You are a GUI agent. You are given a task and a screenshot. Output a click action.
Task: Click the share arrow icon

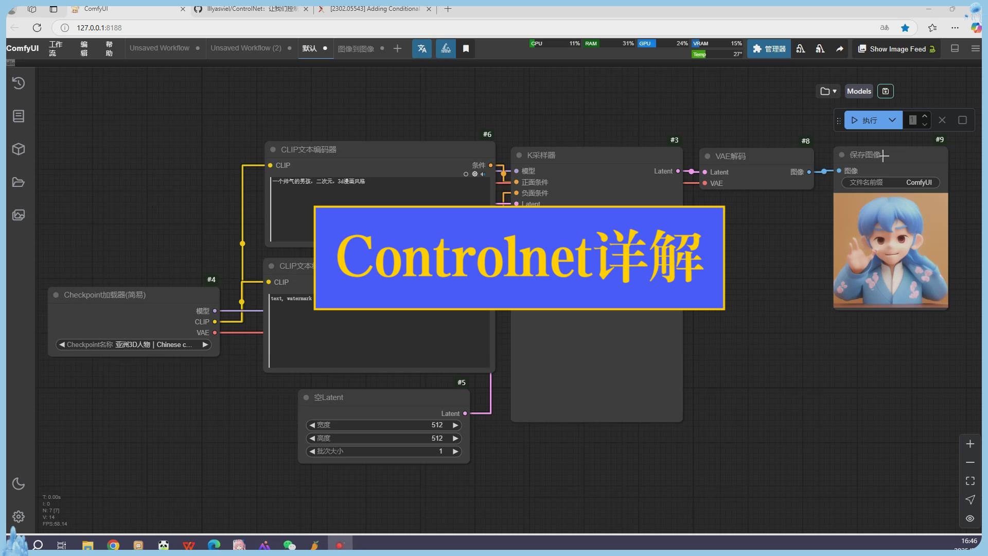[x=840, y=48]
